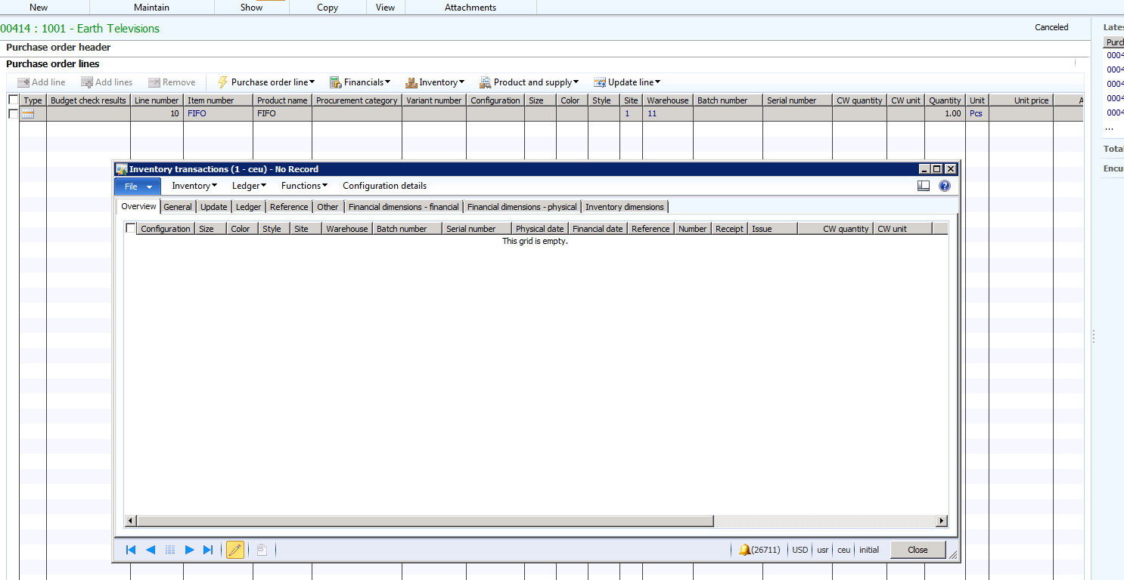Click the next record arrow
The height and width of the screenshot is (580, 1124).
coord(190,550)
